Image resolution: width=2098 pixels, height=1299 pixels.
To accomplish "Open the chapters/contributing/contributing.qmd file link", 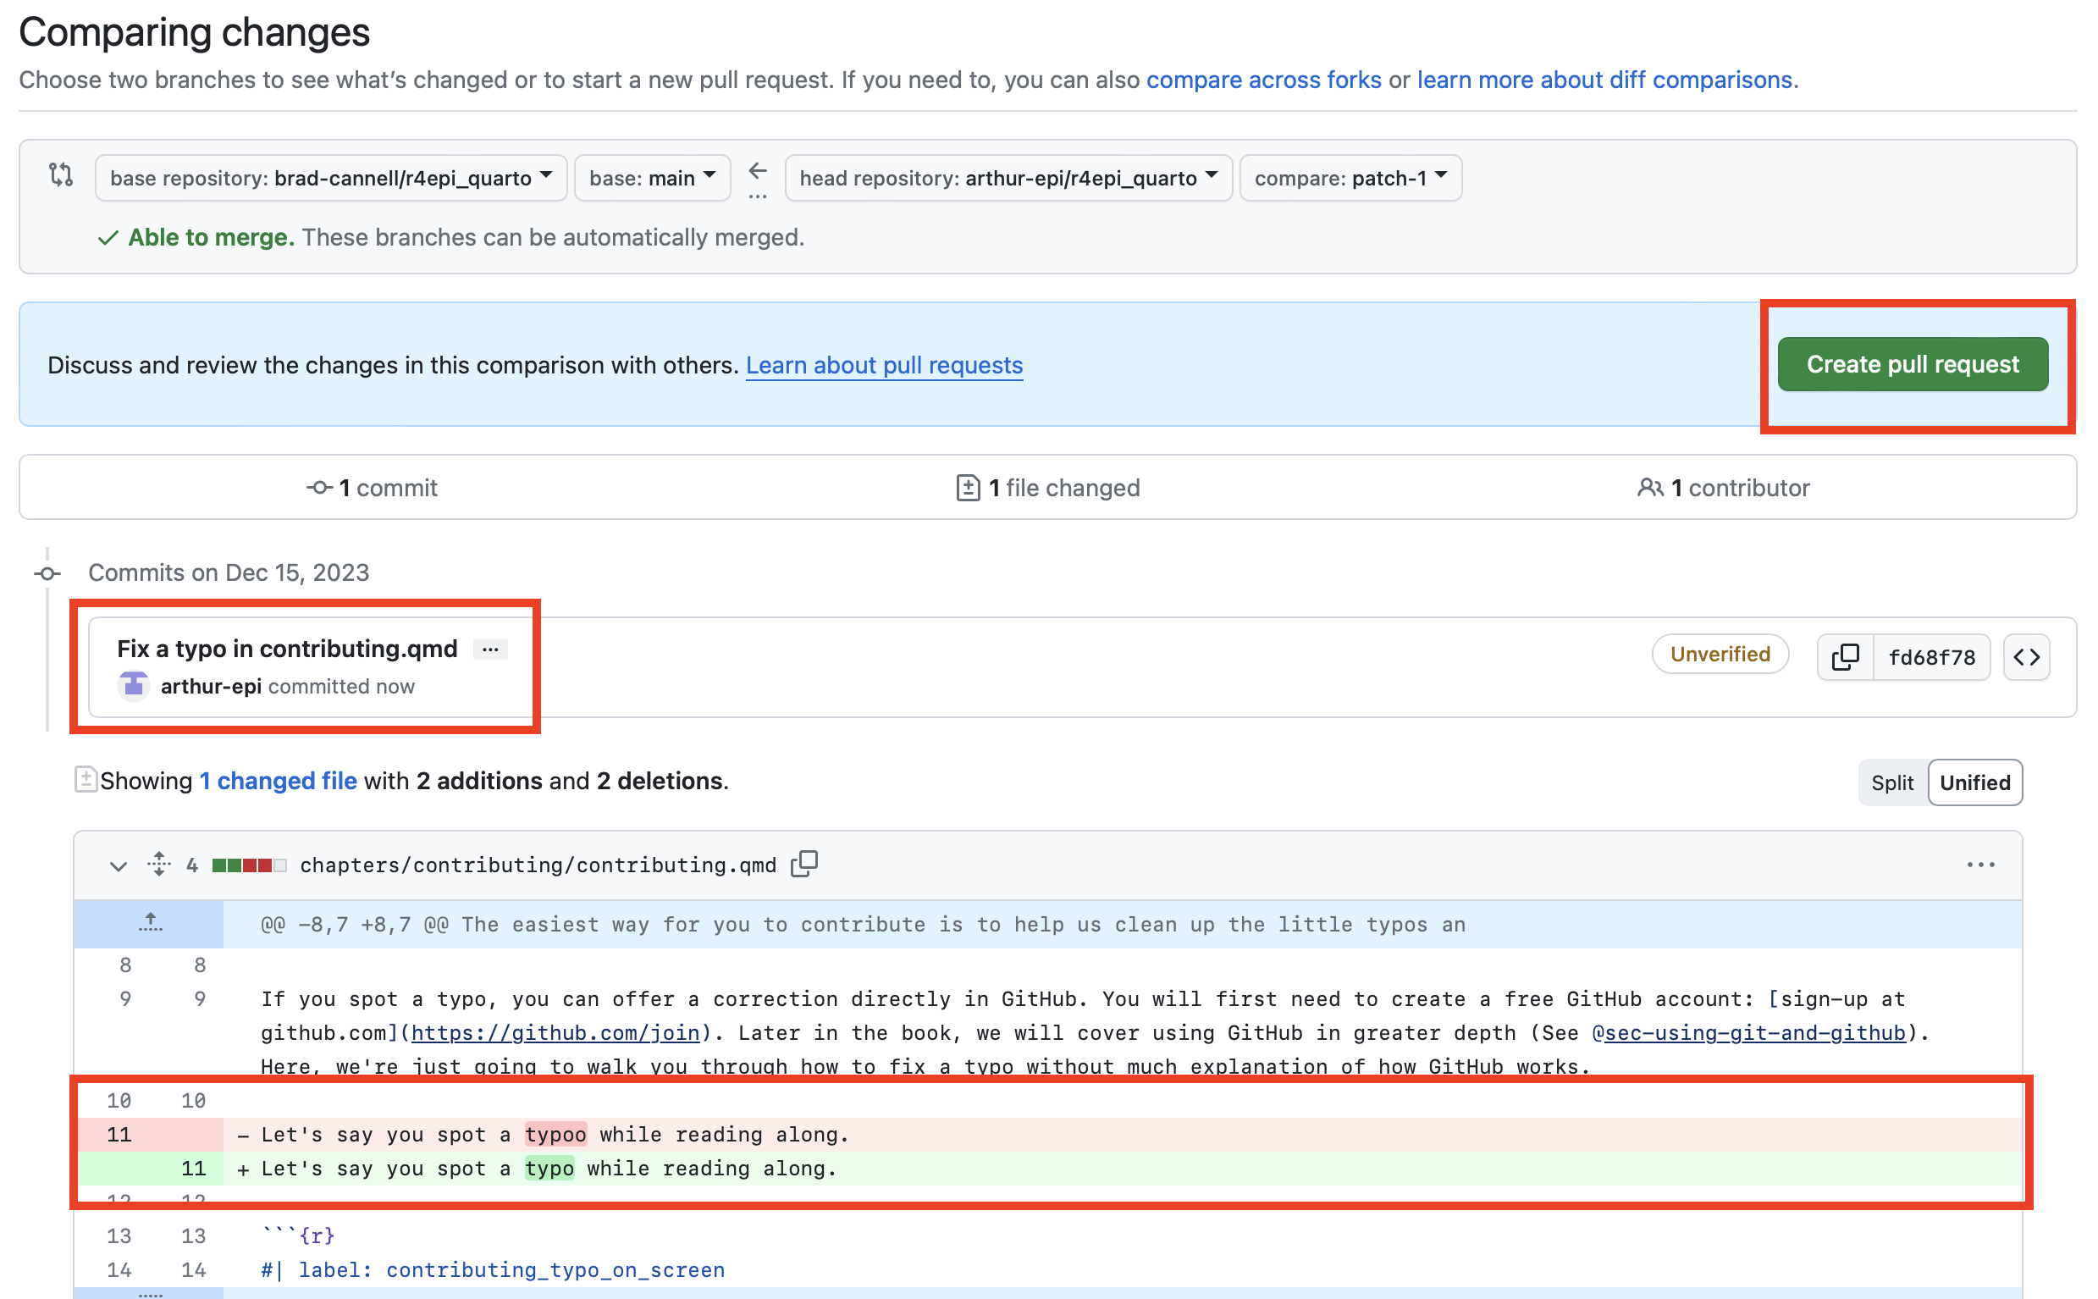I will (x=538, y=865).
